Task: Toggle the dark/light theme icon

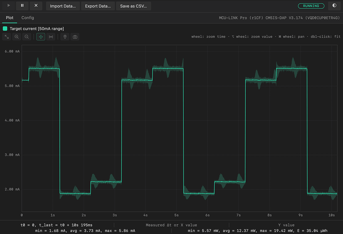Action: pos(334,6)
